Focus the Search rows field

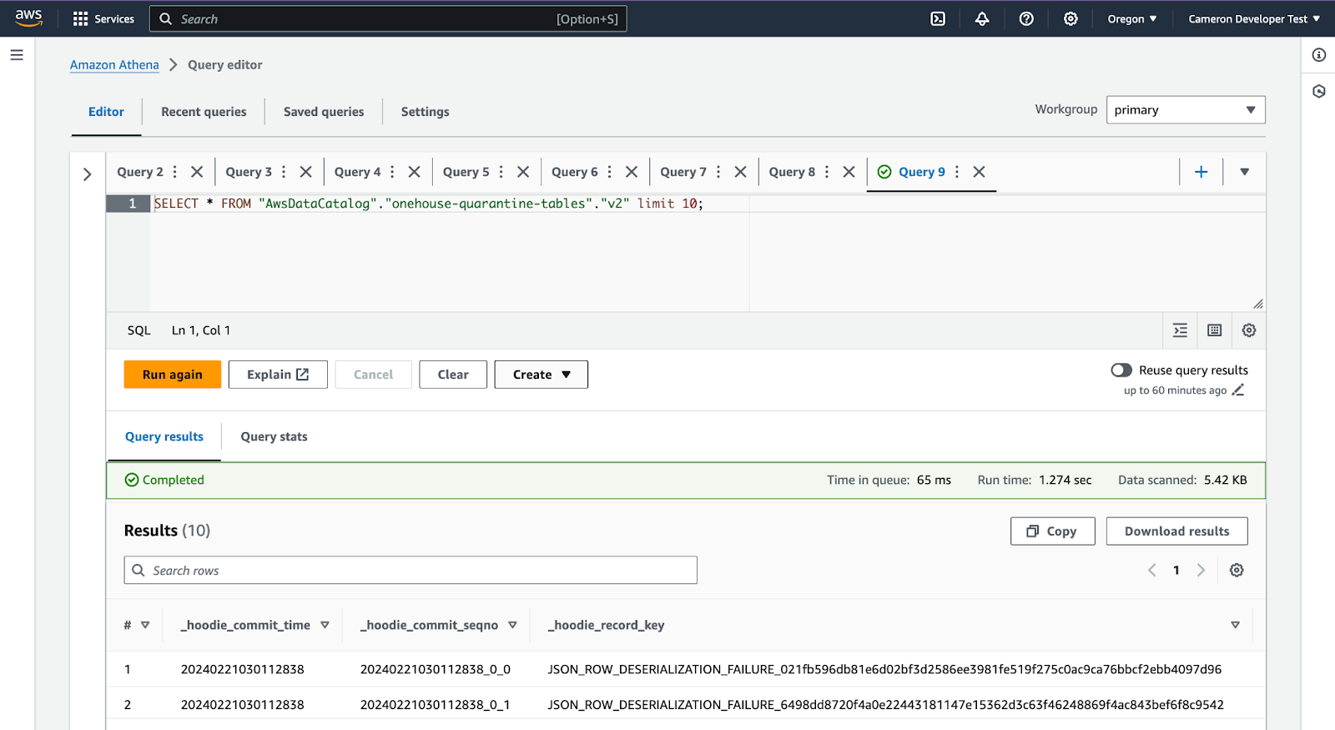pyautogui.click(x=411, y=571)
